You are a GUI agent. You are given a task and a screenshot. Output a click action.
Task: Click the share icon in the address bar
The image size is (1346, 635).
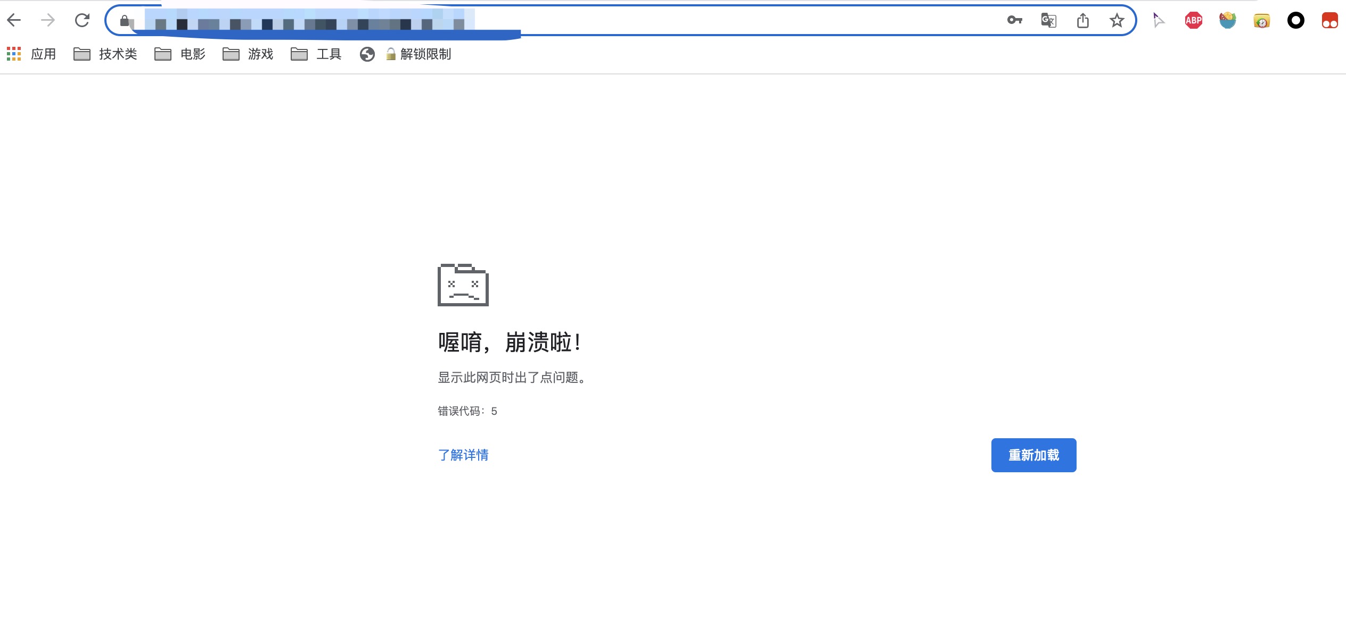[1082, 20]
